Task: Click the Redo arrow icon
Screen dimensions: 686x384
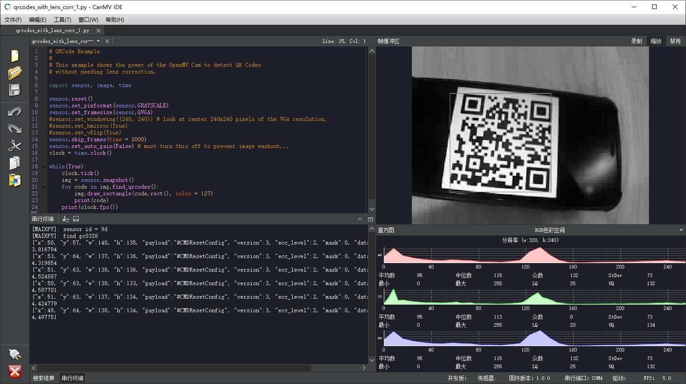Action: point(15,128)
